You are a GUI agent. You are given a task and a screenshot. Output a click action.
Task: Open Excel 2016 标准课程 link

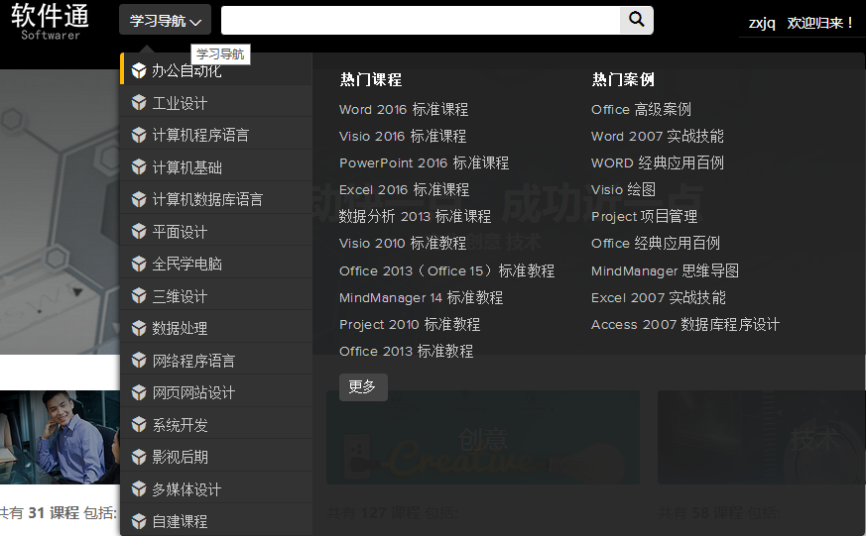tap(405, 189)
